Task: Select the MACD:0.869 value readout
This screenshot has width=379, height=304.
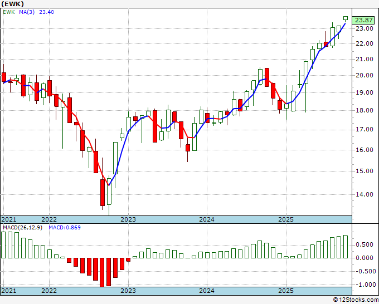Action: (x=65, y=228)
